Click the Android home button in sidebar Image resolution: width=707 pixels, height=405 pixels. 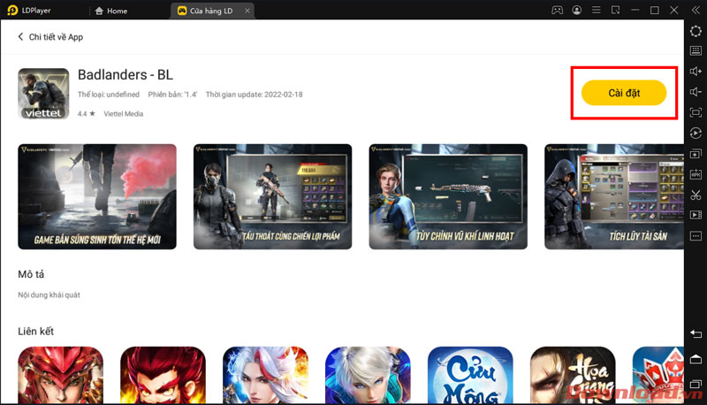pyautogui.click(x=696, y=359)
